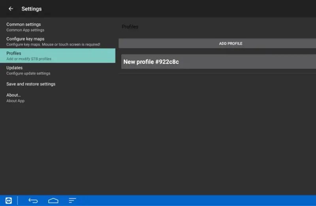
Task: Click the 'Common App settings' subtitle
Action: click(25, 30)
